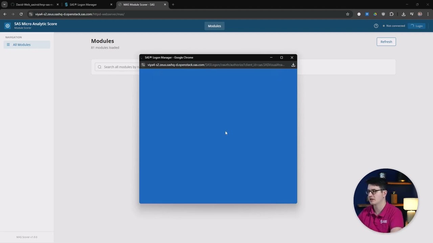Click the All Modules list icon
The height and width of the screenshot is (243, 433).
(8, 45)
